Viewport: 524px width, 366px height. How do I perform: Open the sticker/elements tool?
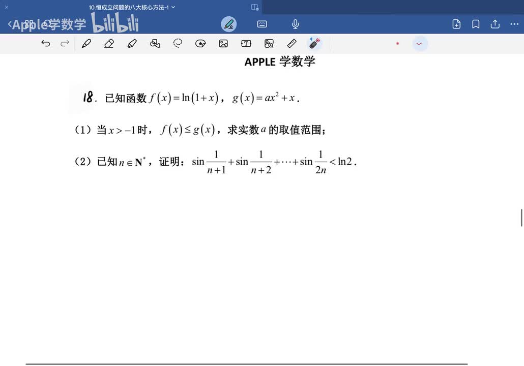click(x=200, y=43)
